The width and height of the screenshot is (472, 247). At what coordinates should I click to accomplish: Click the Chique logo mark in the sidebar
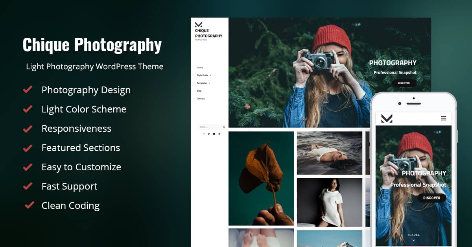pos(198,25)
